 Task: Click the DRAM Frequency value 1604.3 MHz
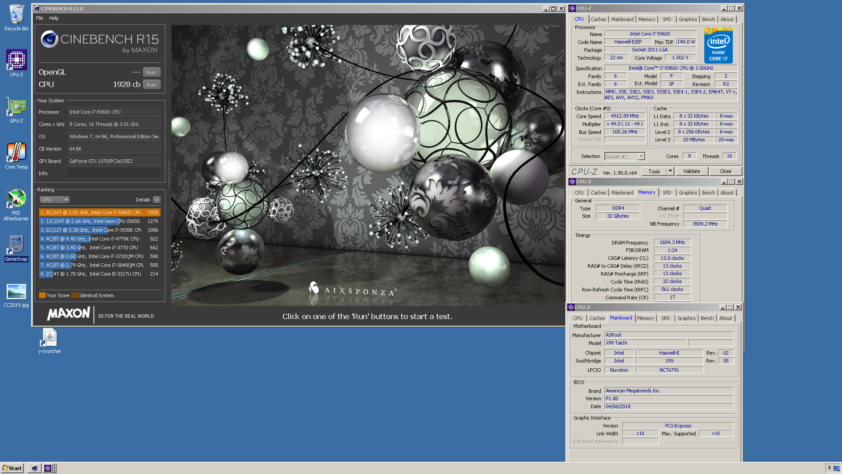672,242
